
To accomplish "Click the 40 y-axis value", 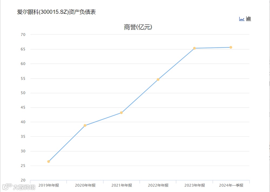I will [23, 122].
